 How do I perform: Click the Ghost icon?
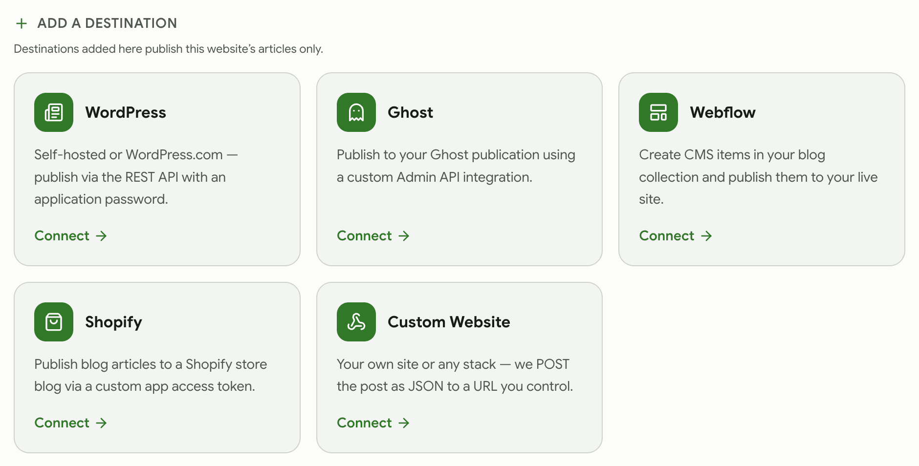click(x=356, y=112)
